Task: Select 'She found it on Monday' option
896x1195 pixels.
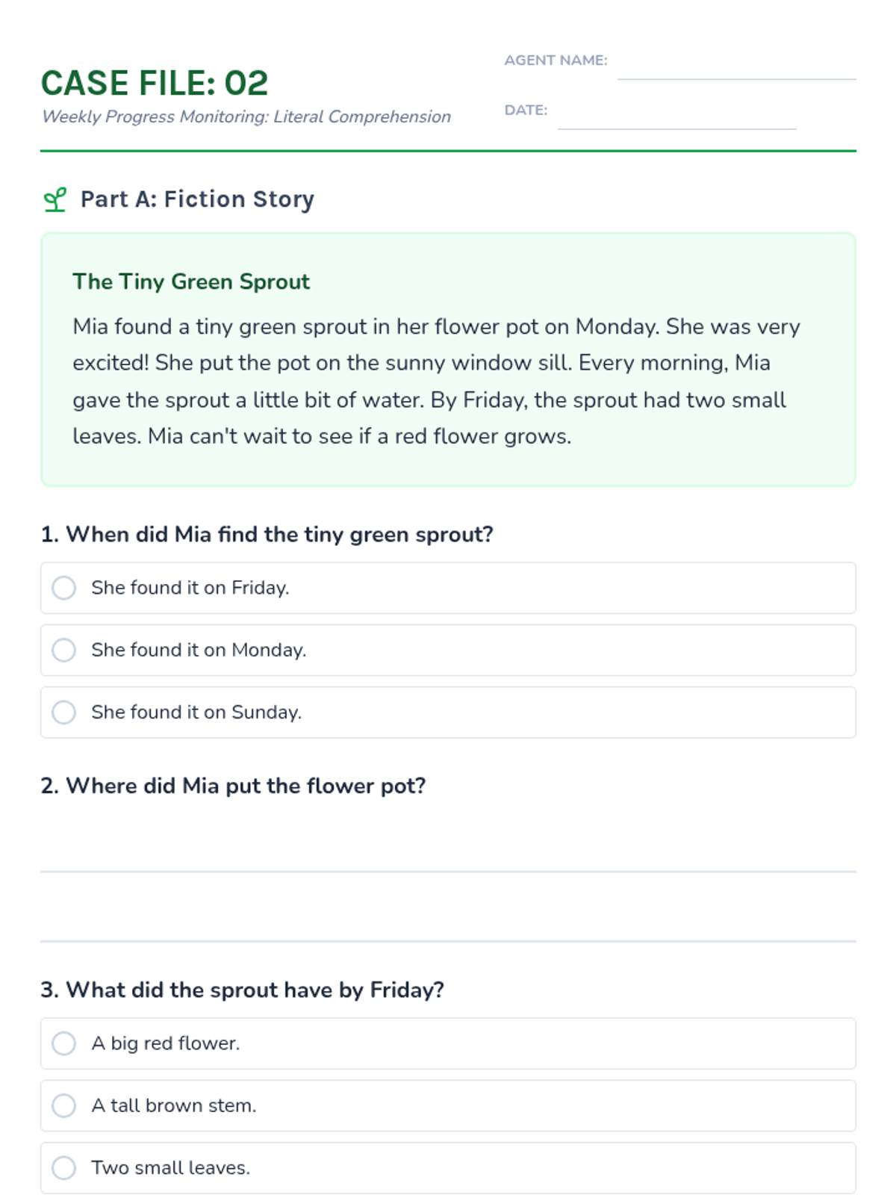Action: point(64,650)
